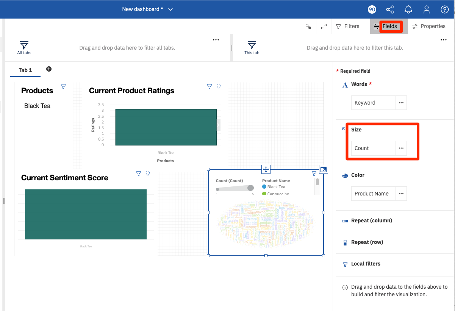The height and width of the screenshot is (311, 455).
Task: Click the Current Product Ratings title
Action: click(131, 91)
